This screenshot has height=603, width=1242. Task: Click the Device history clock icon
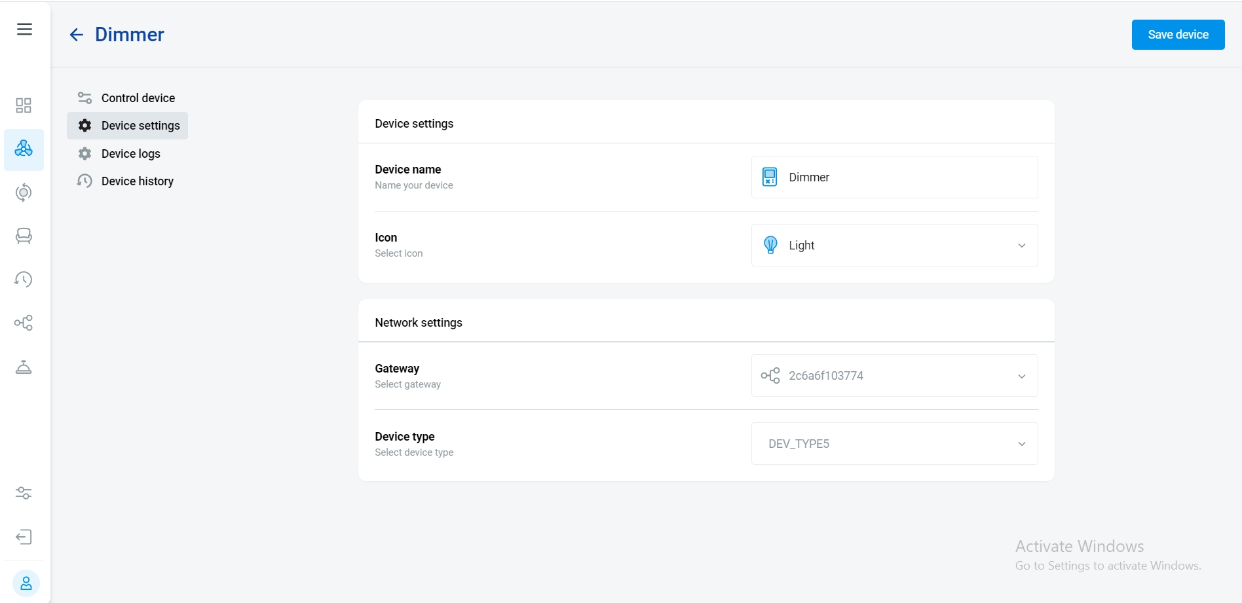[x=85, y=181]
